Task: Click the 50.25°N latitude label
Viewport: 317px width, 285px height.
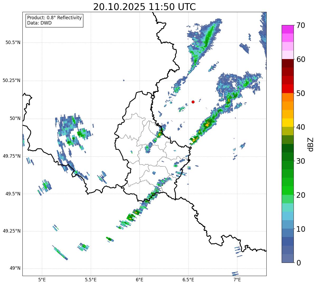Action: 12,80
